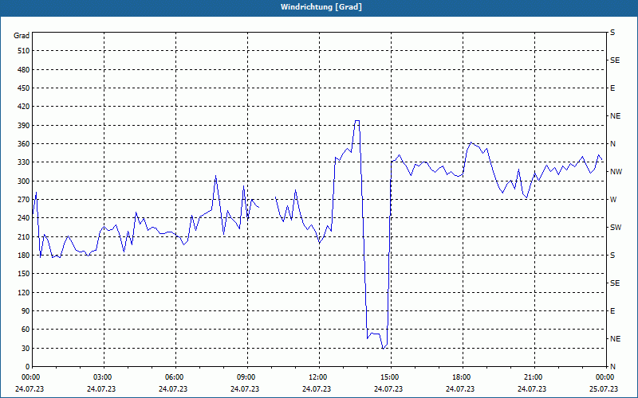Click the 510 value on the degree axis
Viewport: 638px width, 398px height.
23,51
